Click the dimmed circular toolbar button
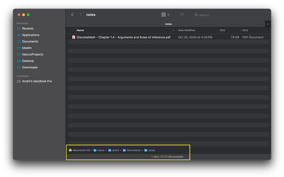This screenshot has width=284, height=177. [182, 15]
